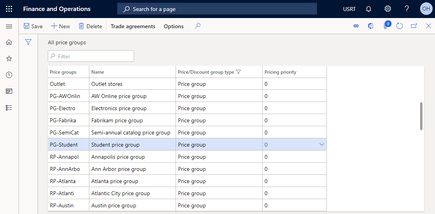Image resolution: width=435 pixels, height=214 pixels.
Task: Go to Home in the sidebar
Action: pos(9,42)
